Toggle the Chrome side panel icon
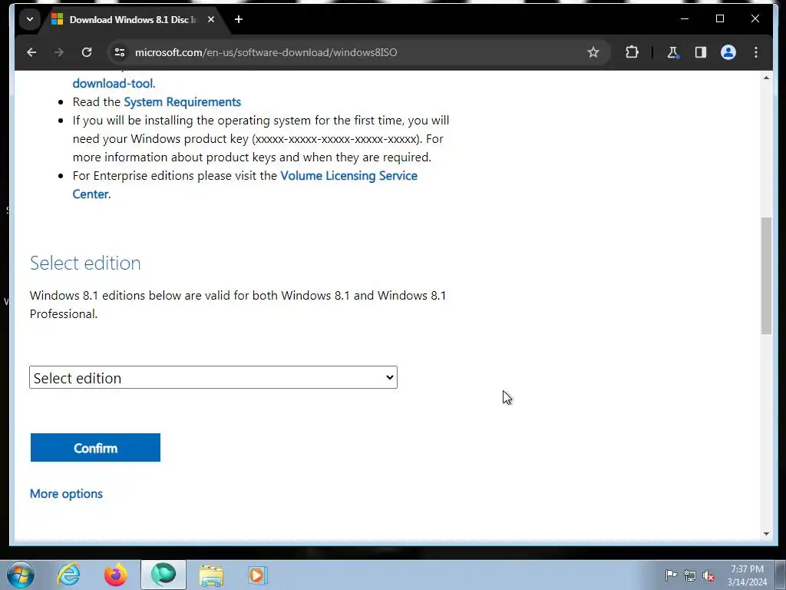This screenshot has width=786, height=590. (x=700, y=52)
